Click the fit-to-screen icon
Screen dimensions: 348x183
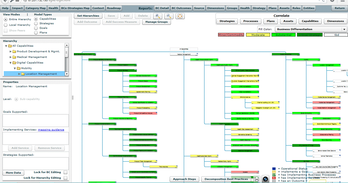coord(180,16)
